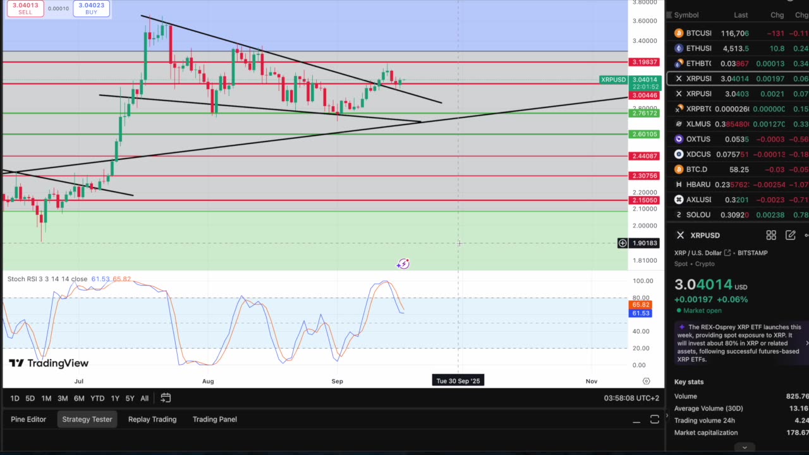Click the BTC.D coin icon
The width and height of the screenshot is (809, 455).
point(679,169)
